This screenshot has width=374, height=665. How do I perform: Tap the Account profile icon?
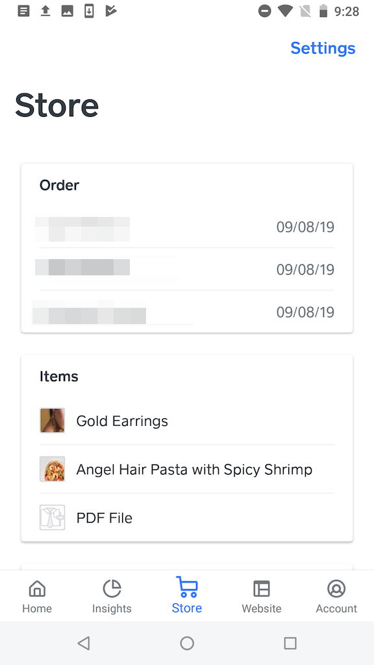[336, 588]
